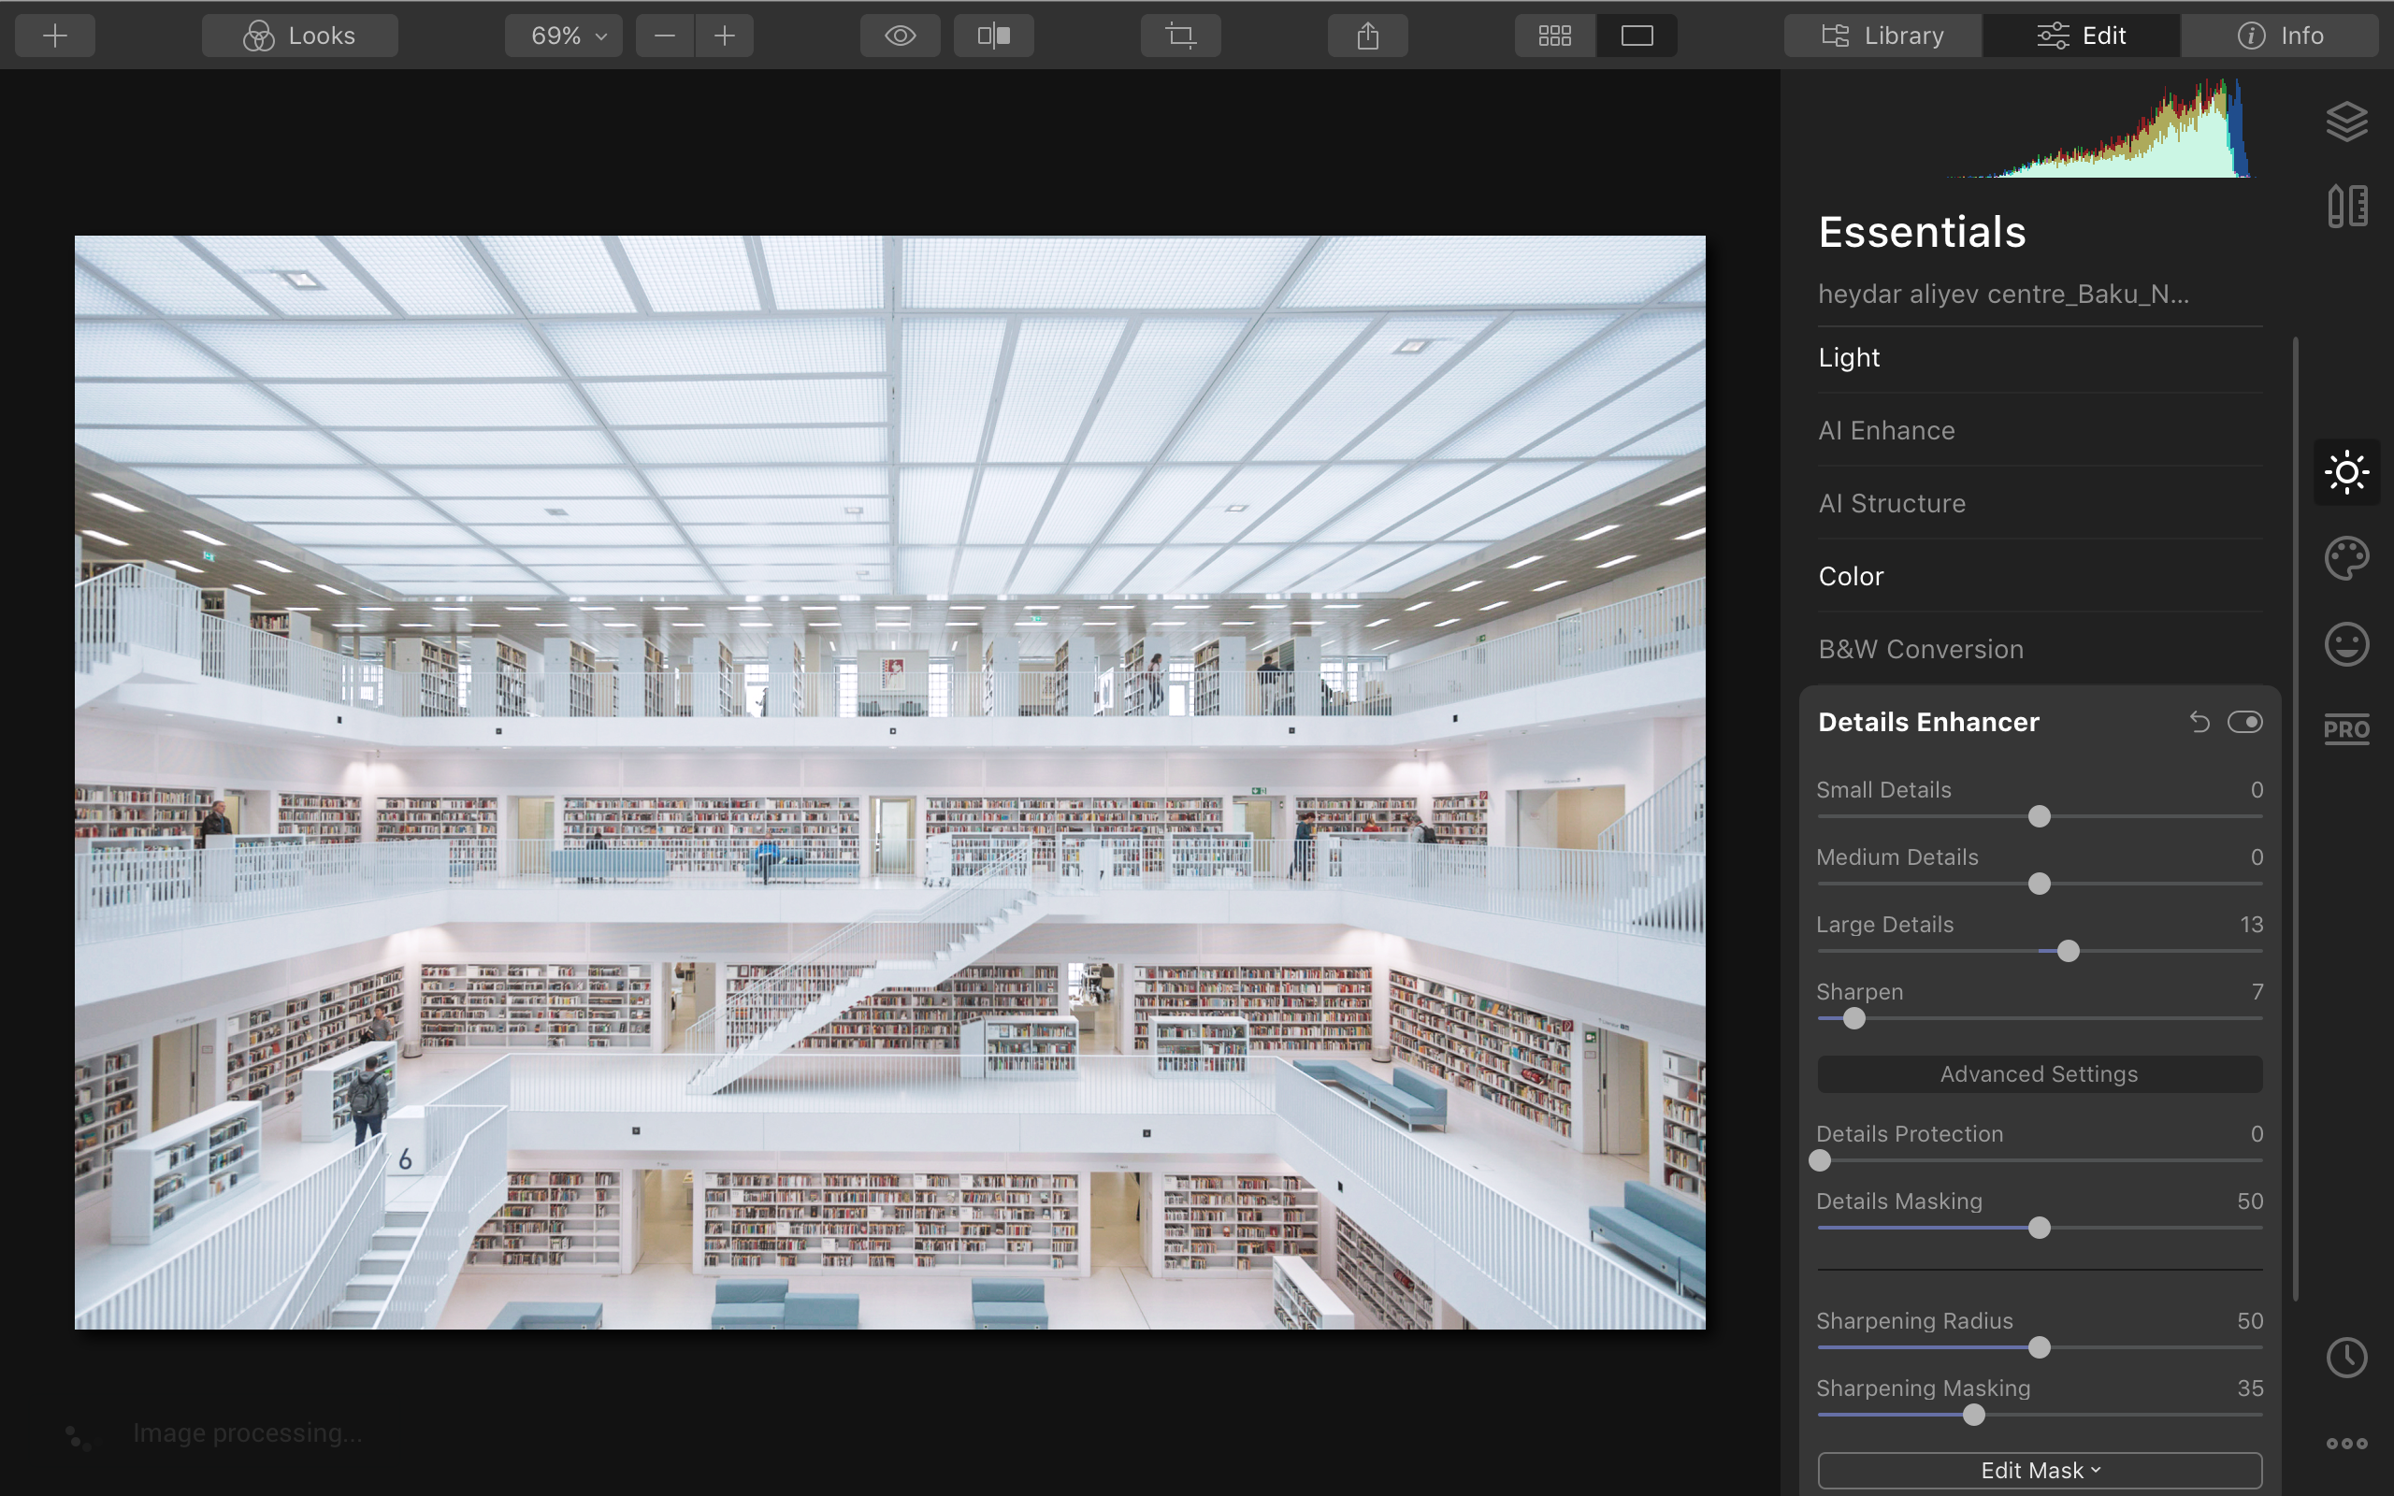Switch to the Info tab

click(2279, 36)
